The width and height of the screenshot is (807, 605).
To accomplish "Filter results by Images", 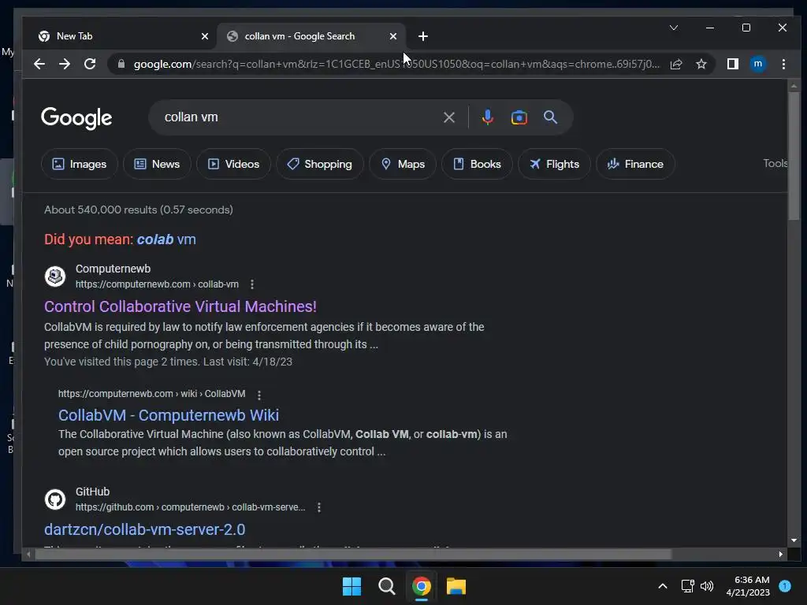I will (x=80, y=164).
